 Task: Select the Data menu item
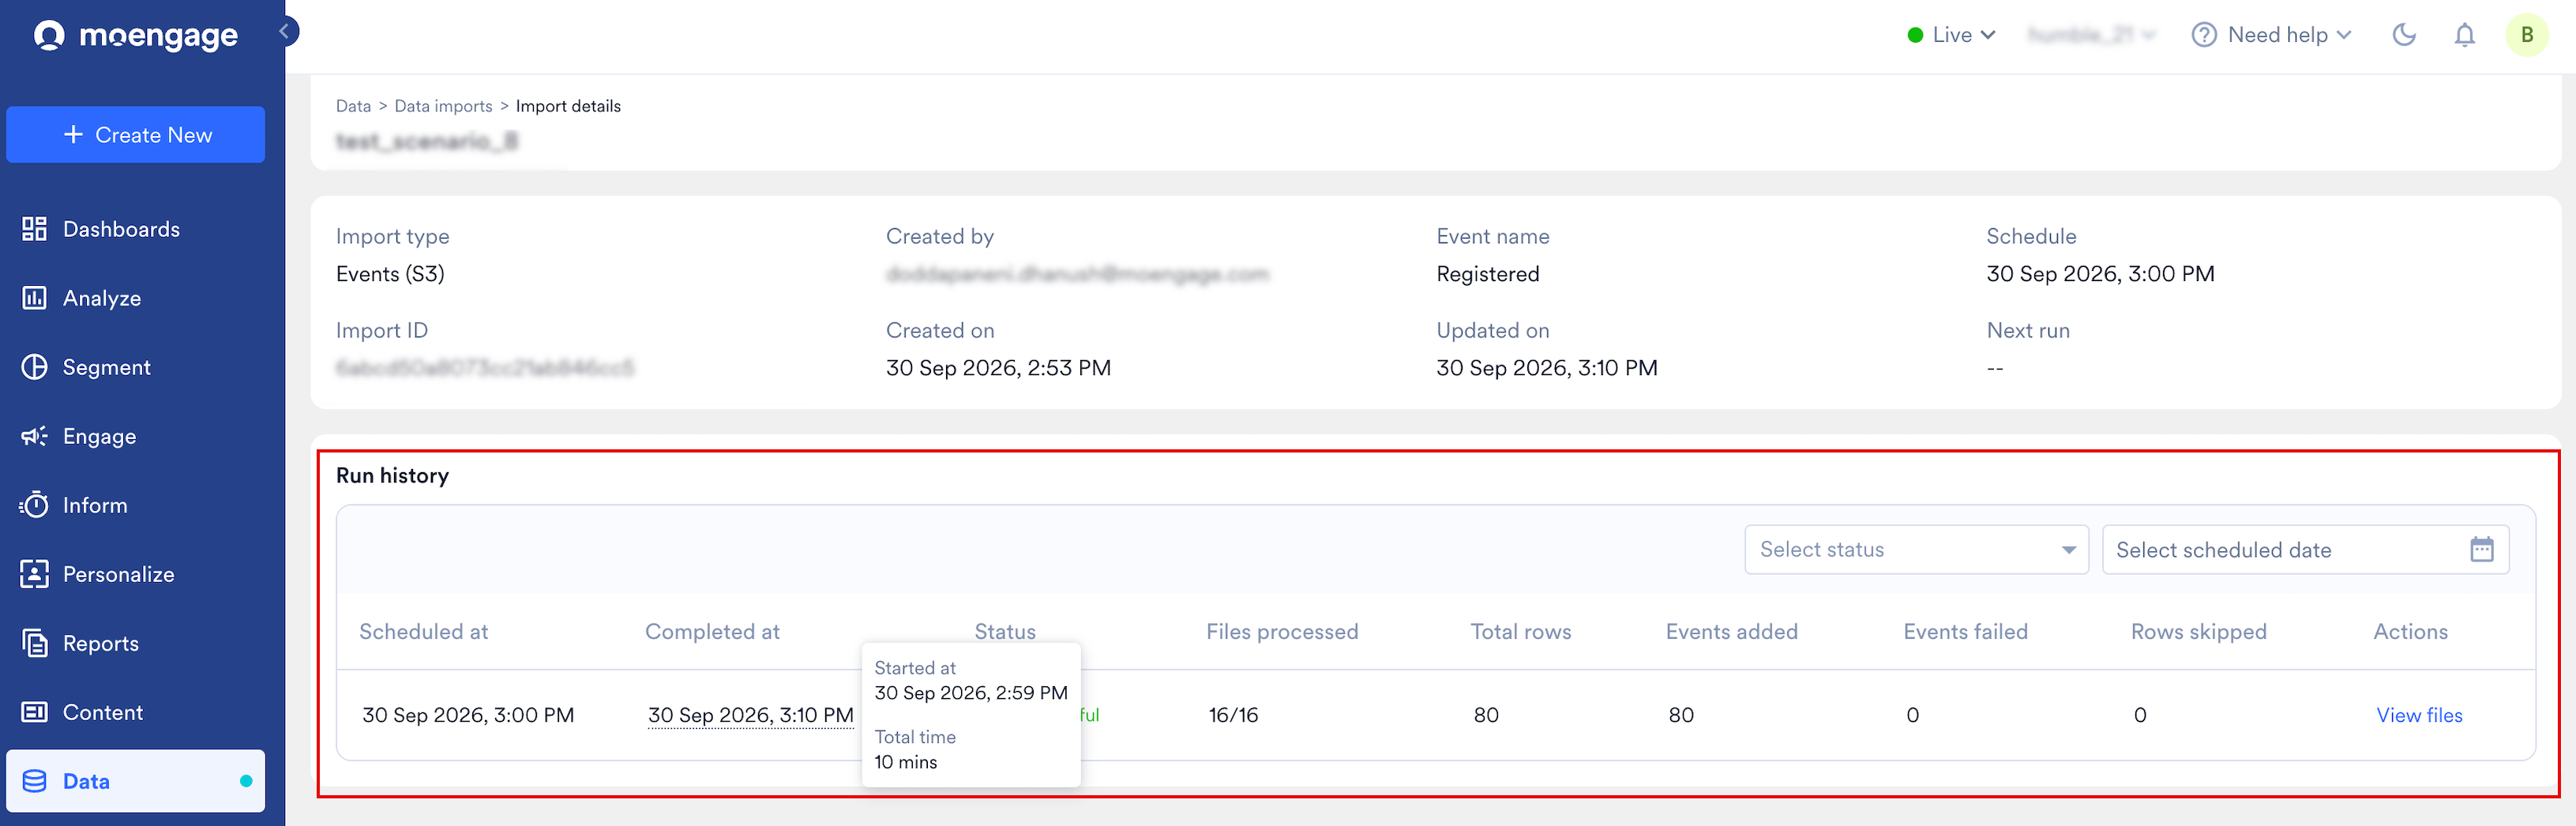coord(136,781)
